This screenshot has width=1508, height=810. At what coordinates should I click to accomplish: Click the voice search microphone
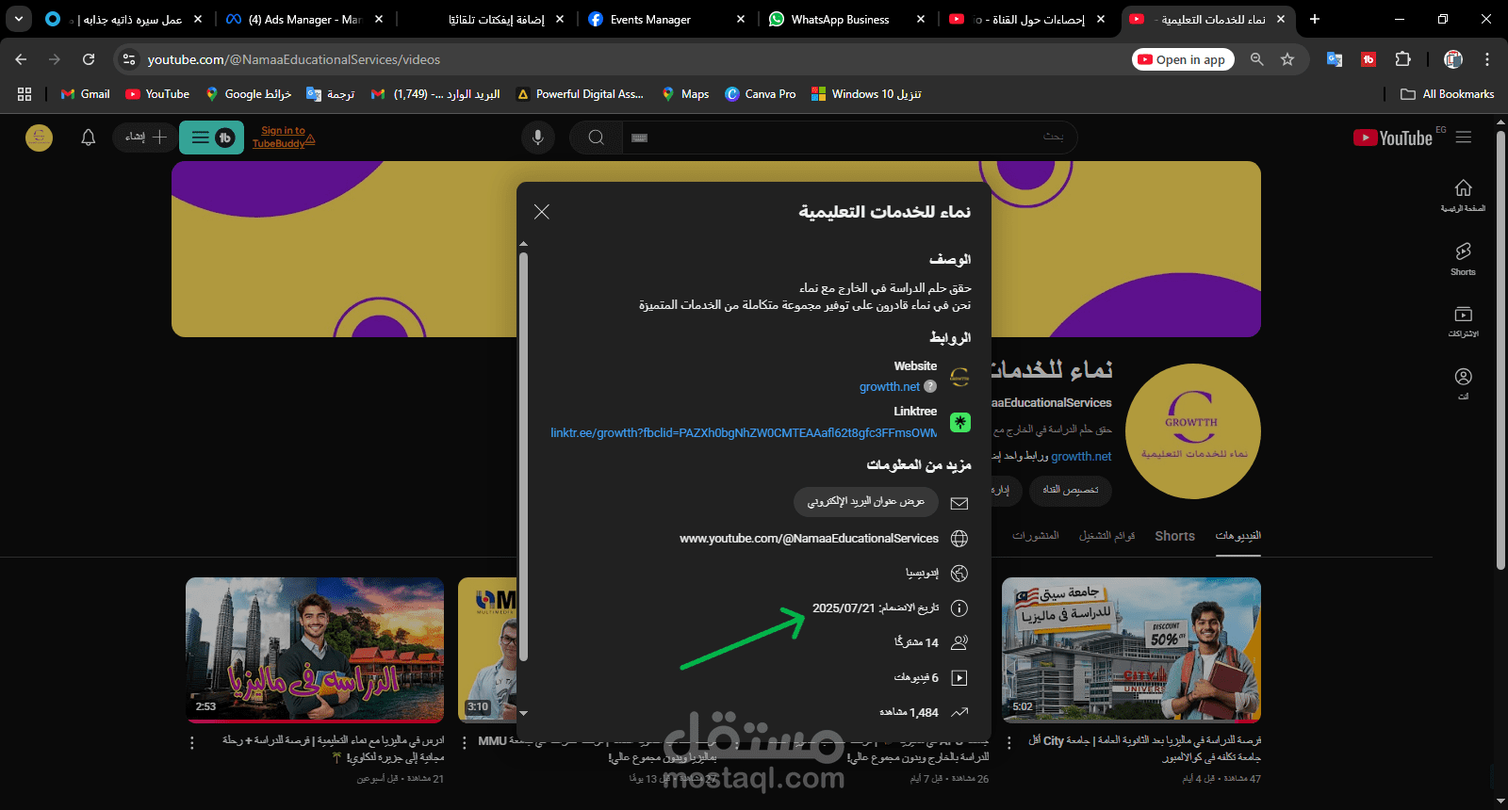click(538, 138)
